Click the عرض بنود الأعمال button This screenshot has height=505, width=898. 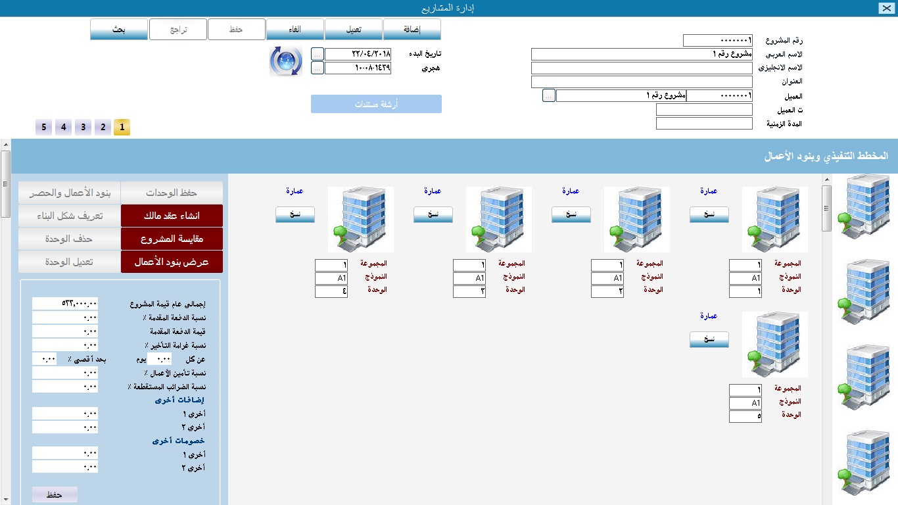(x=172, y=262)
